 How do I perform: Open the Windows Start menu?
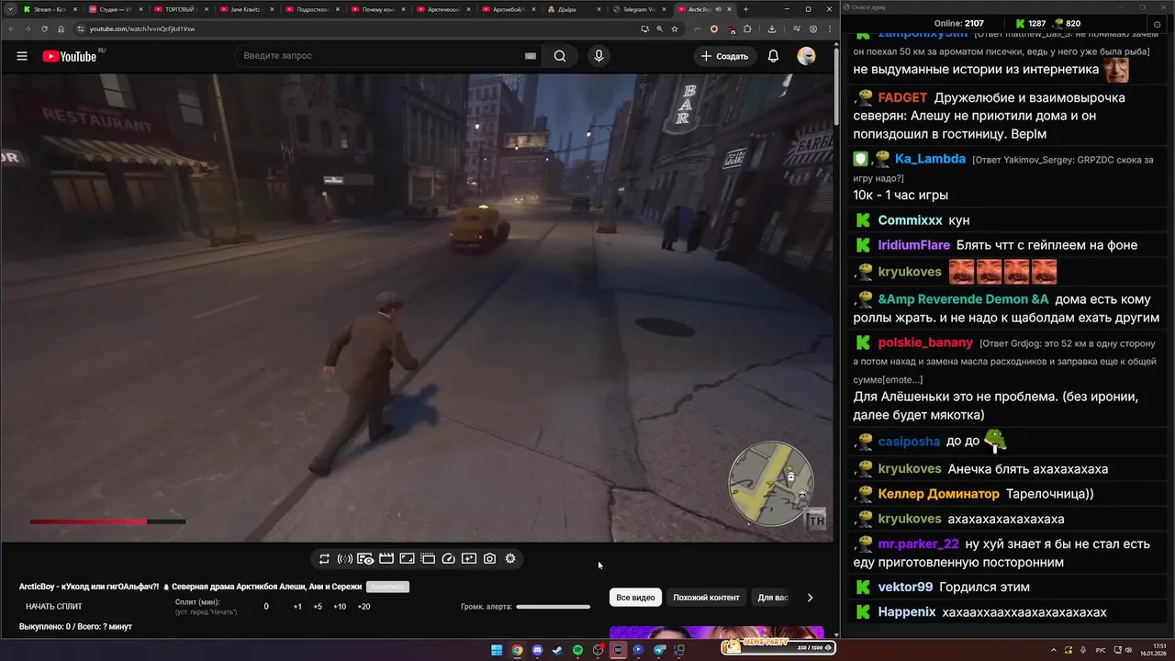(x=497, y=650)
